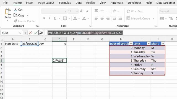Open the font size combo box
This screenshot has height=99, width=177.
[x=73, y=11]
